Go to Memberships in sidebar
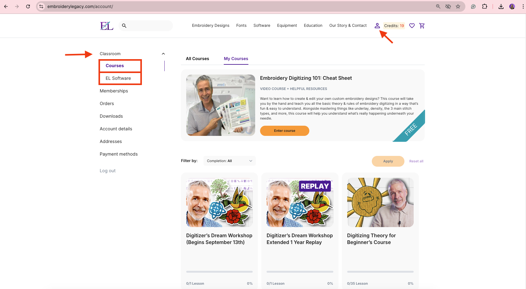This screenshot has height=289, width=526. (114, 91)
